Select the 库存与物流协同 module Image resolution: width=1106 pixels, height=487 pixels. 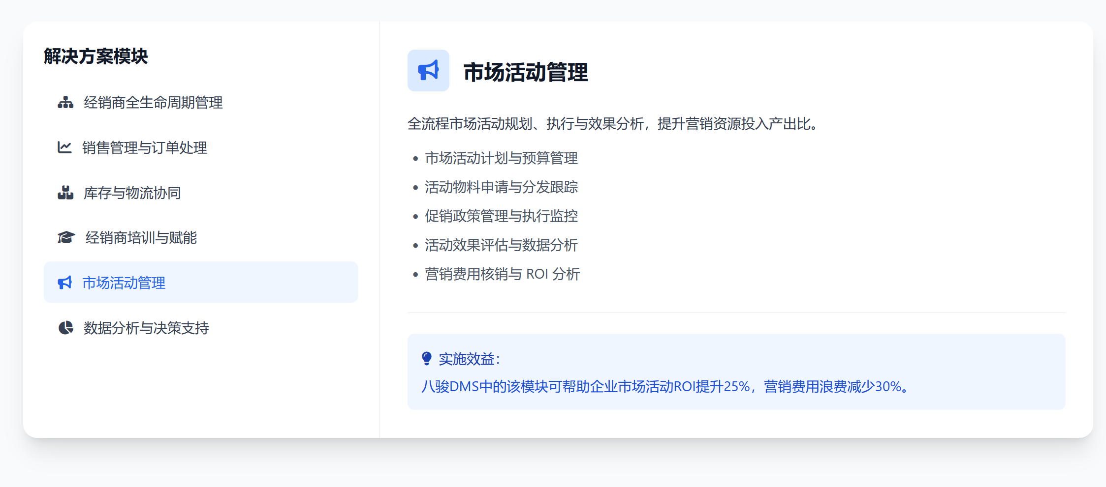(x=132, y=193)
